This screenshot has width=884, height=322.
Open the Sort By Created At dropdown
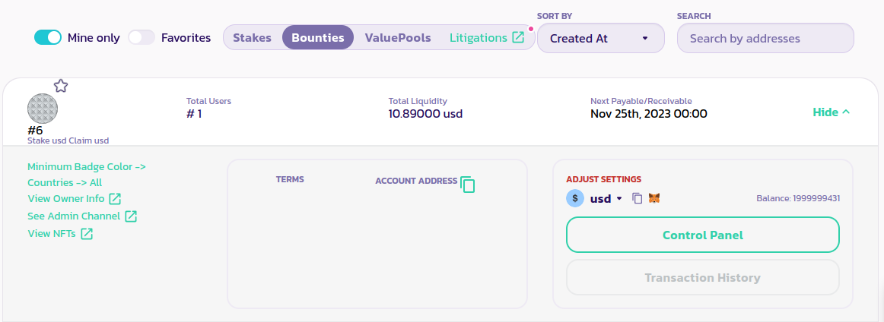600,38
